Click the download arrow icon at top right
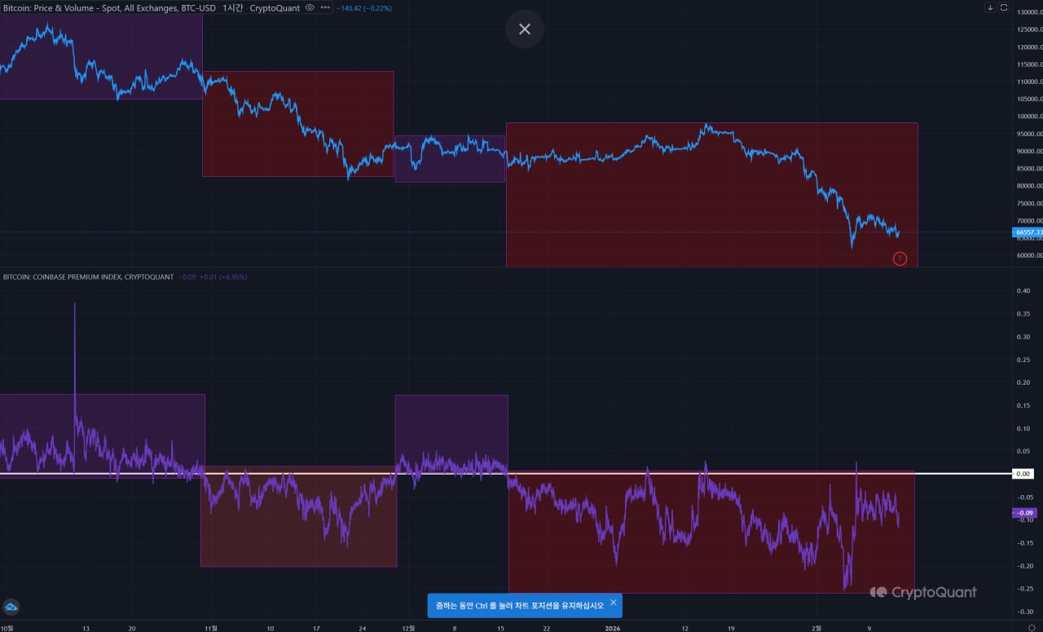1043x632 pixels. pos(990,7)
